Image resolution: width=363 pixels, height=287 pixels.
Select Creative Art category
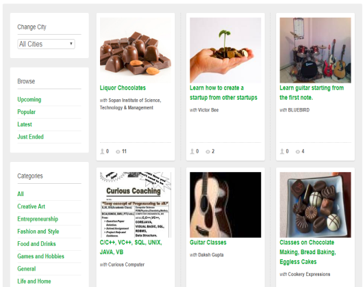(32, 206)
